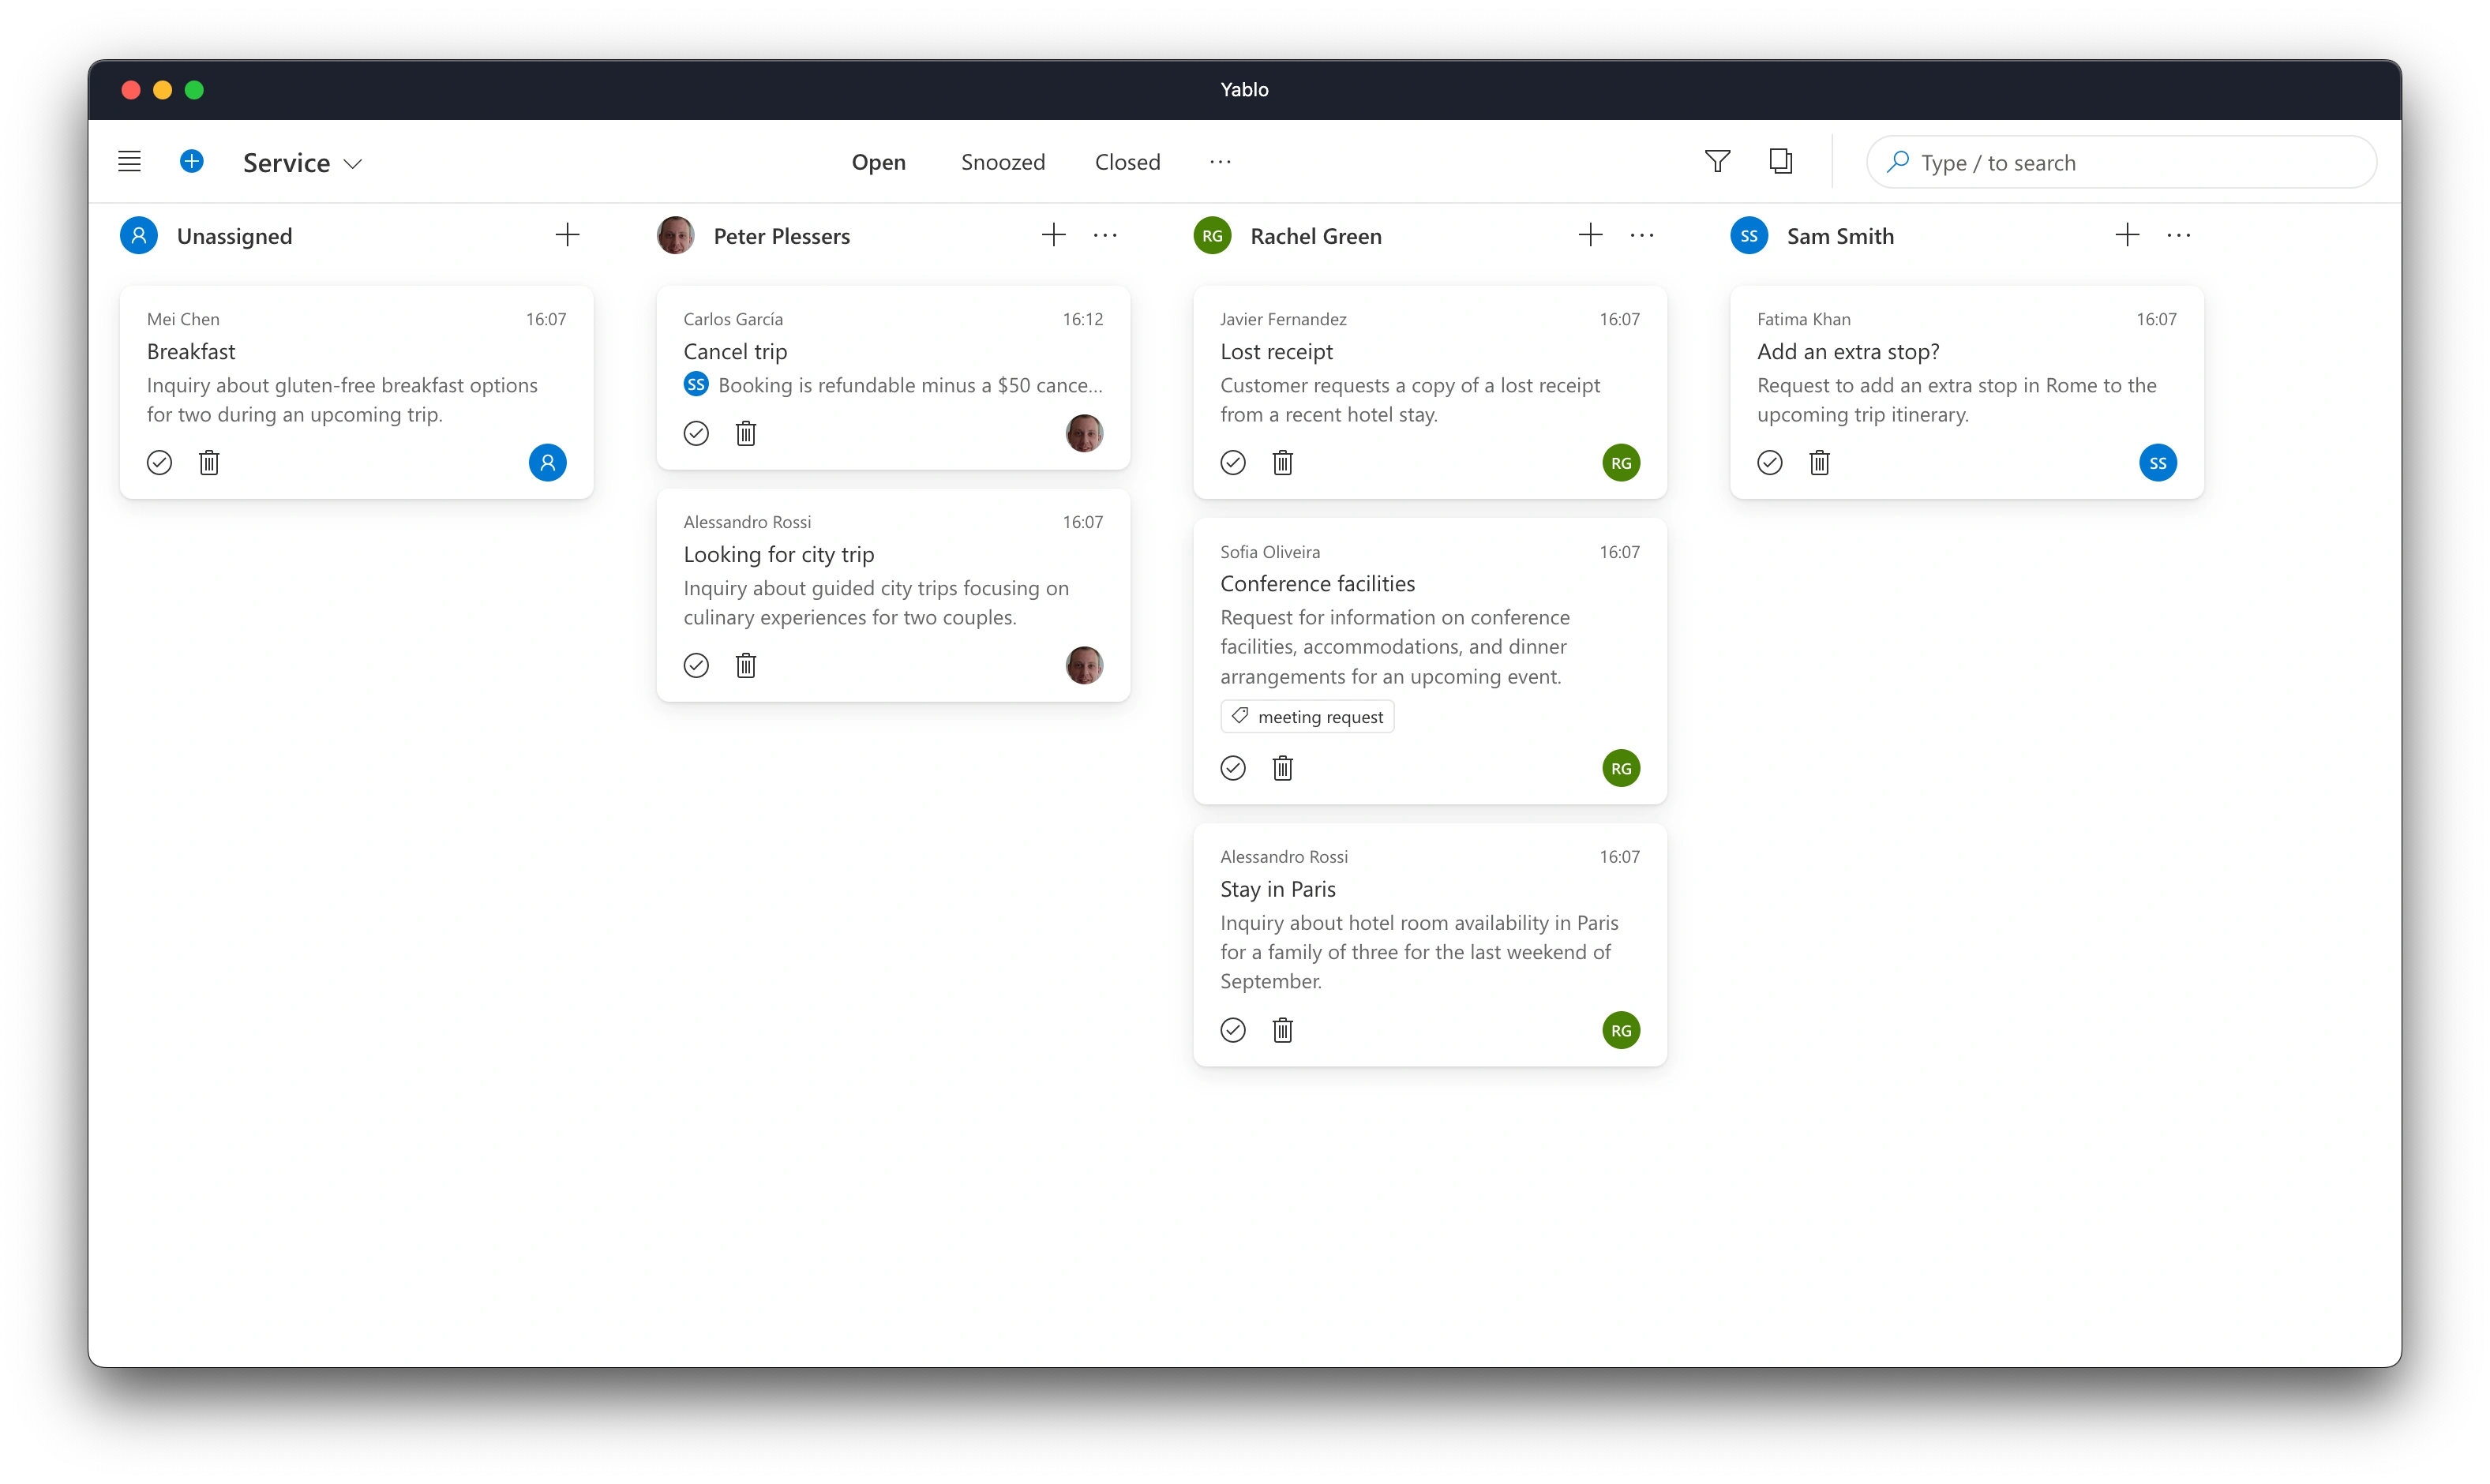Image resolution: width=2490 pixels, height=1484 pixels.
Task: Switch to the Closed tab
Action: pyautogui.click(x=1127, y=161)
